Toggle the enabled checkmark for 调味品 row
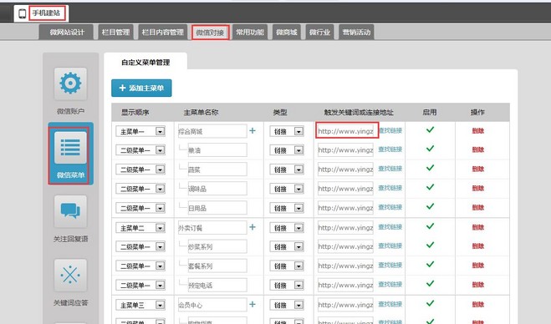This screenshot has width=551, height=324. 430,187
